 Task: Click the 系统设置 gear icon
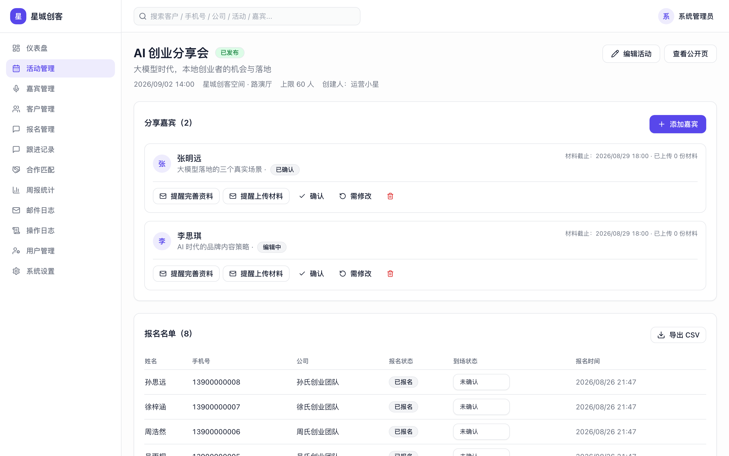(16, 271)
